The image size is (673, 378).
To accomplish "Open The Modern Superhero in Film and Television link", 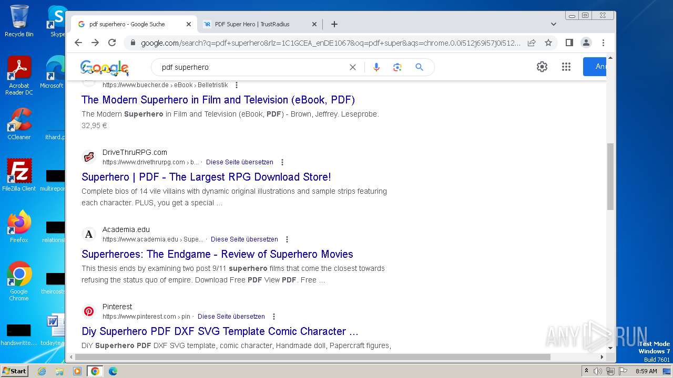I will click(218, 100).
